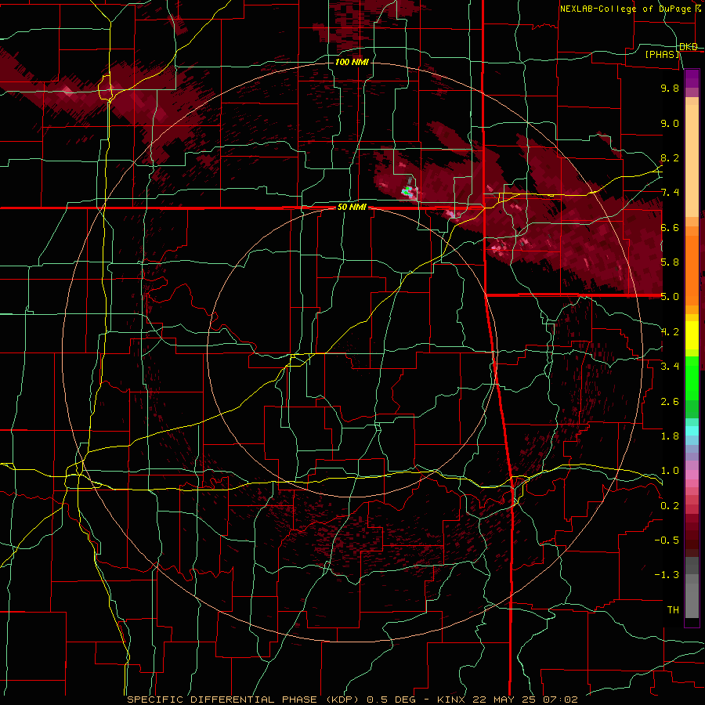
Task: Click the 1.0 value on the color scale
Action: (670, 471)
